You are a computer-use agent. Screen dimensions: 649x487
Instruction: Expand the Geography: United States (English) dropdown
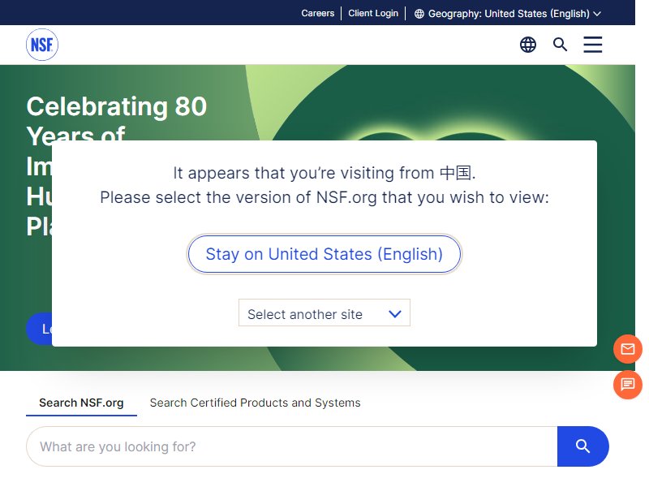coord(508,14)
